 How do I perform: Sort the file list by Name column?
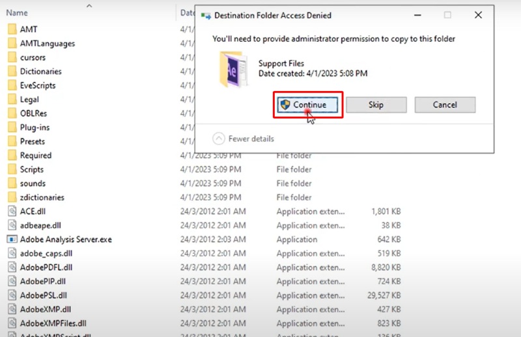tap(17, 12)
